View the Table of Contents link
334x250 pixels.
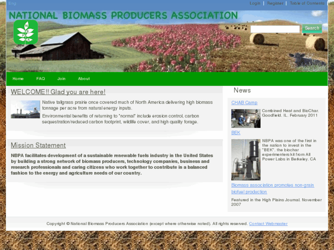(307, 3)
